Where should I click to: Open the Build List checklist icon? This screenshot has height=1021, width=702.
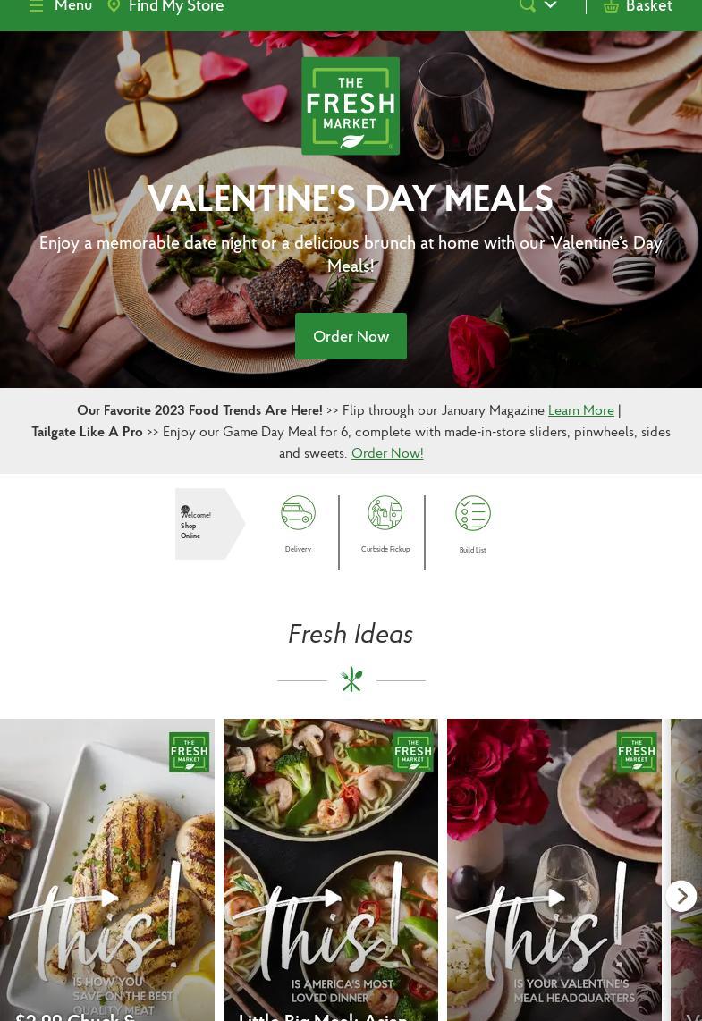coord(473,513)
